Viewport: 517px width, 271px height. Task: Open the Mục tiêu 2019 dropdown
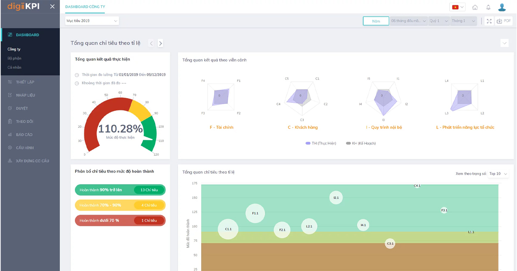pos(92,21)
